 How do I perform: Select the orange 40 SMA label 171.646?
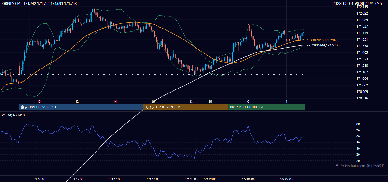pyautogui.click(x=321, y=40)
